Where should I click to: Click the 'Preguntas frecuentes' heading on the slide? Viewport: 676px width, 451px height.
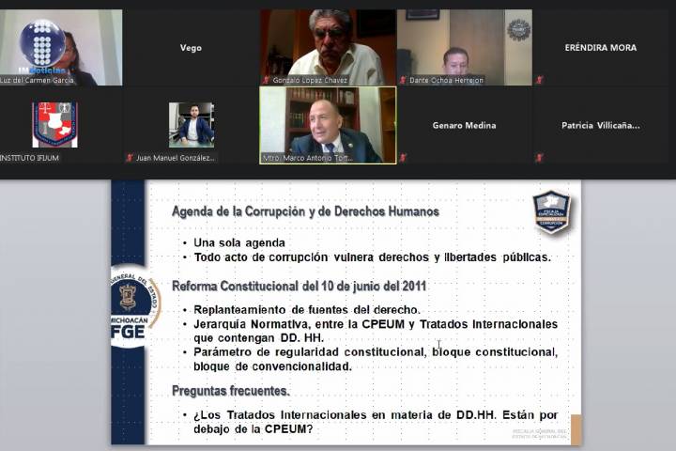[231, 390]
